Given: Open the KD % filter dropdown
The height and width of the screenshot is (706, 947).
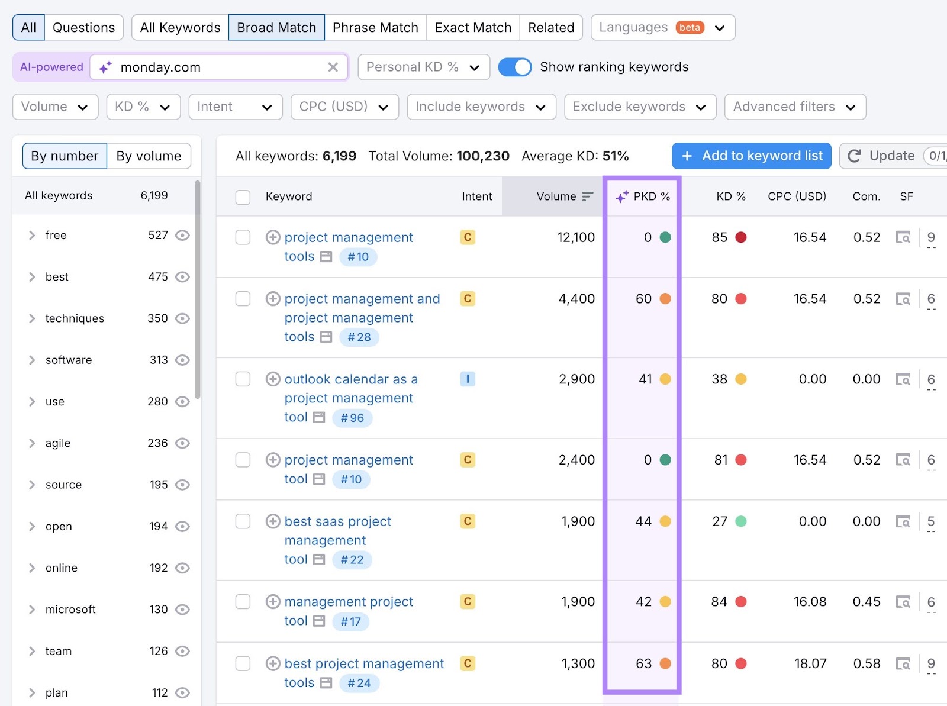Looking at the screenshot, I should (x=143, y=107).
